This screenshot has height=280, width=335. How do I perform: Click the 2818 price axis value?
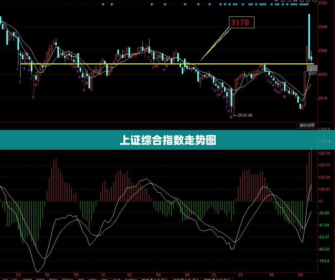(323, 98)
